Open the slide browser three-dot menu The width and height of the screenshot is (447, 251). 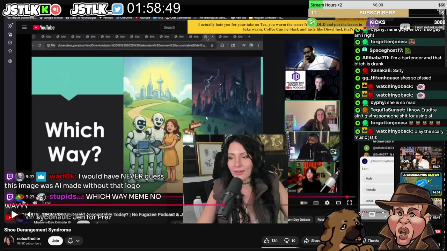pos(258,45)
